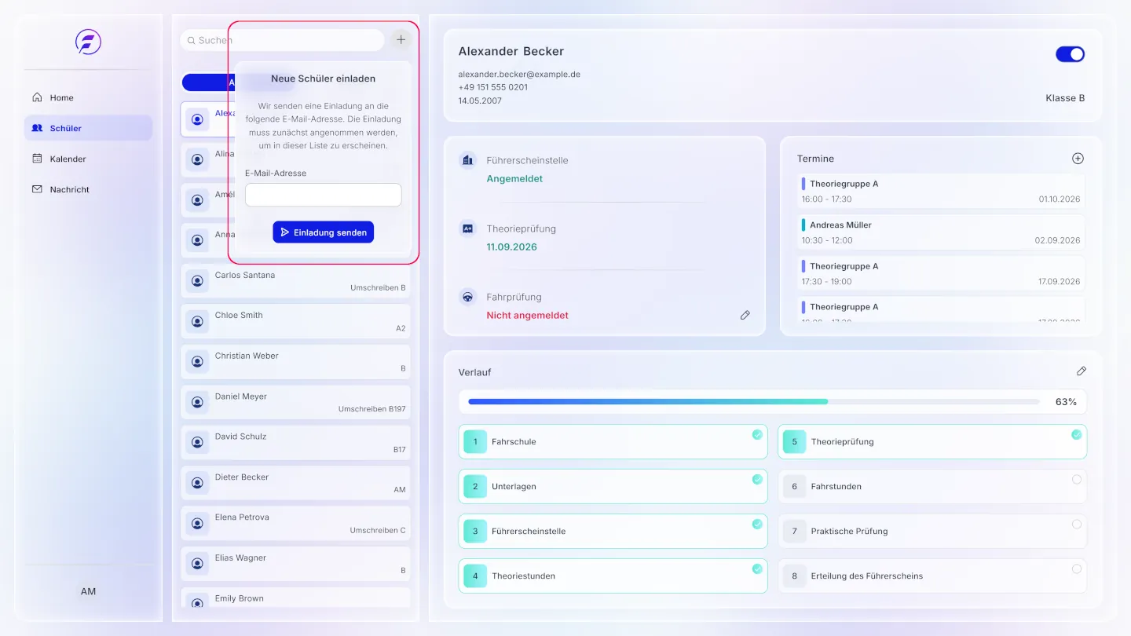
Task: Uncheck the step 5 Theorieprüfung checkmark
Action: coord(1077,434)
